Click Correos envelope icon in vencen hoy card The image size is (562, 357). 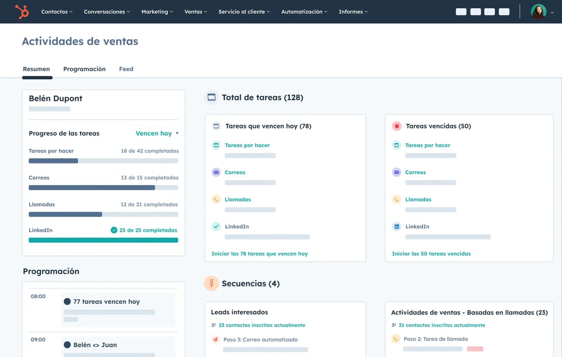click(216, 172)
